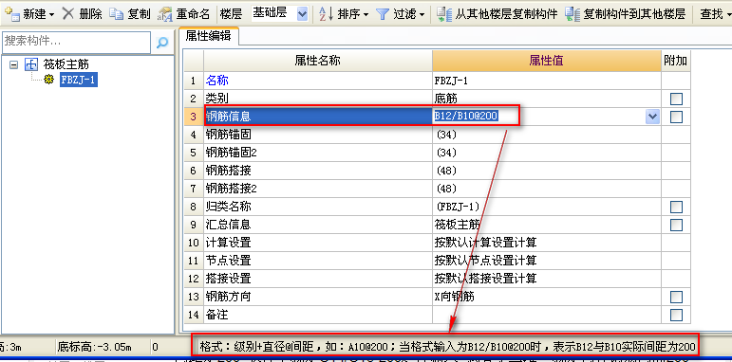This screenshot has height=362, width=732.
Task: Click the 新建 (new) icon in toolbar
Action: pyautogui.click(x=11, y=13)
